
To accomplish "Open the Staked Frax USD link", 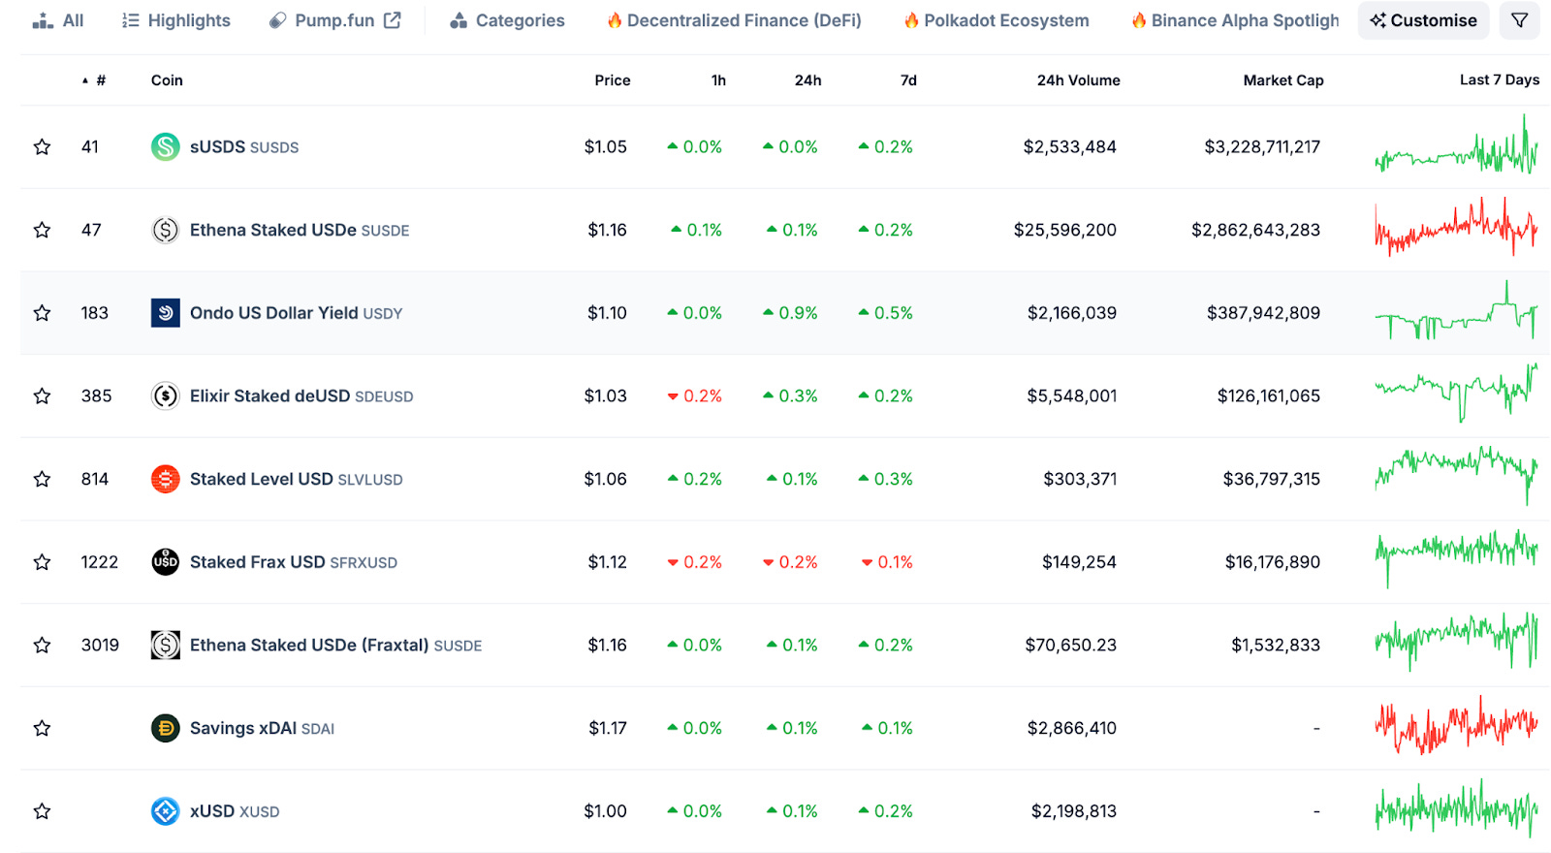I will coord(294,562).
